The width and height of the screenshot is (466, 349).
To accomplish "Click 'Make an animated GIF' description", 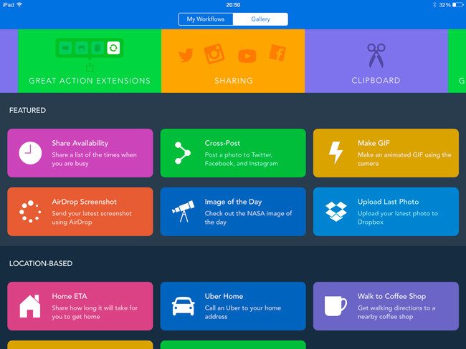I will click(404, 159).
